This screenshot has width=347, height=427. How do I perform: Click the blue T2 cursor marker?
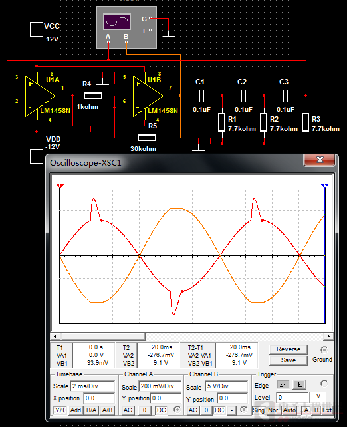point(324,186)
